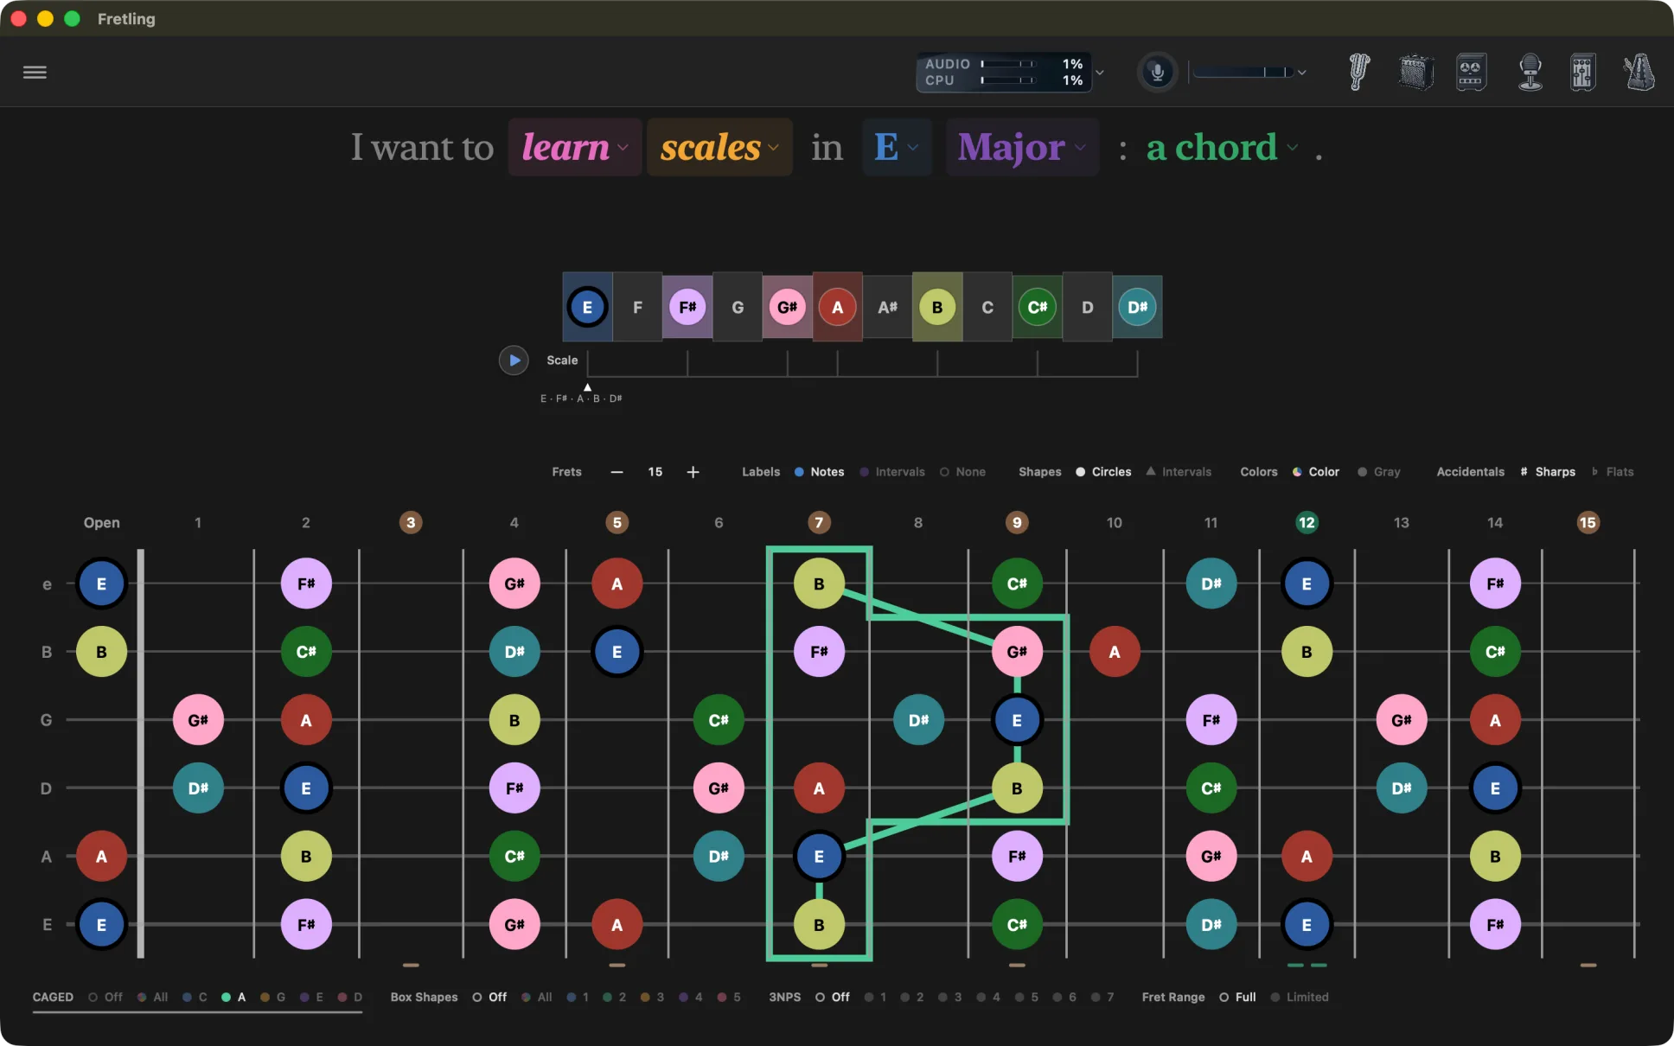
Task: Open the 'a chord' dropdown
Action: [x=1222, y=148]
